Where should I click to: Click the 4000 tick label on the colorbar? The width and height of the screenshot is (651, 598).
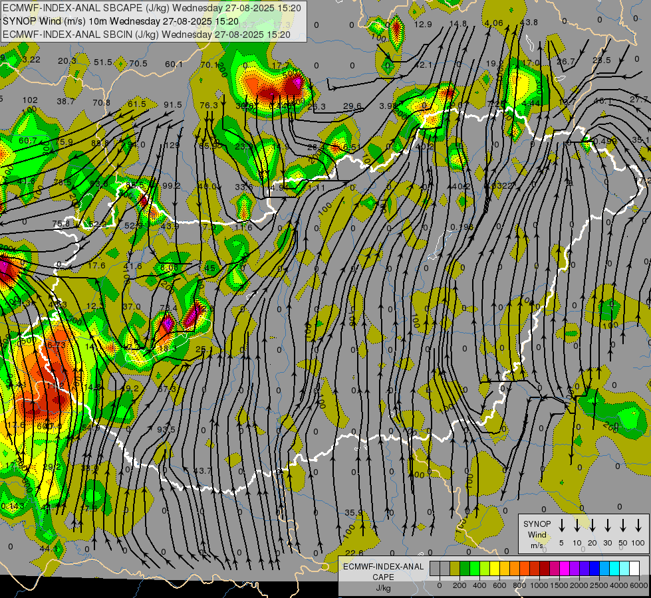pos(620,585)
